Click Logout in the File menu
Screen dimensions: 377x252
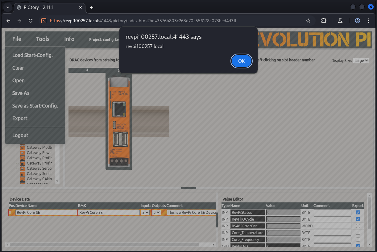tap(20, 135)
